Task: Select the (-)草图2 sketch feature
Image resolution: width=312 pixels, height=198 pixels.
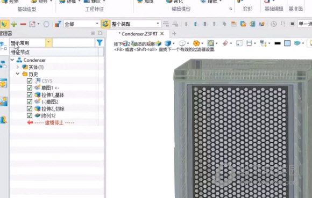Action: pos(49,102)
